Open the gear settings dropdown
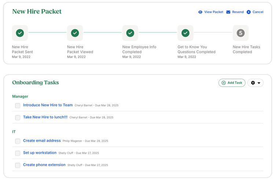Image resolution: width=275 pixels, height=180 pixels. 255,83
